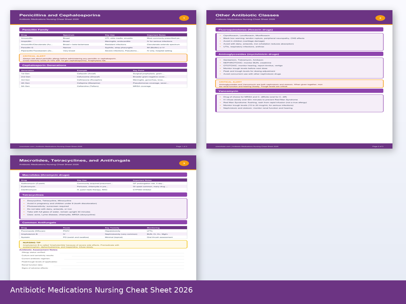Click the Aminoglycosides (mycin/micin drugs) header
This screenshot has height=304, width=406.
(x=299, y=54)
